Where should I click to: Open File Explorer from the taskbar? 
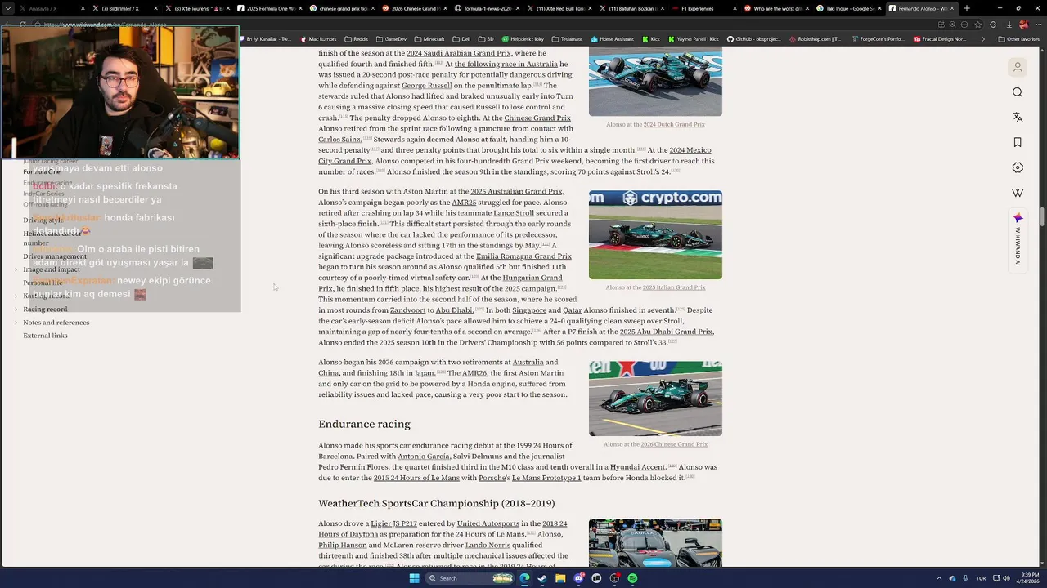click(x=560, y=578)
